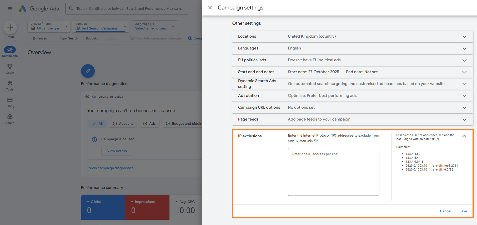Click the All campaigns link

tap(48, 28)
